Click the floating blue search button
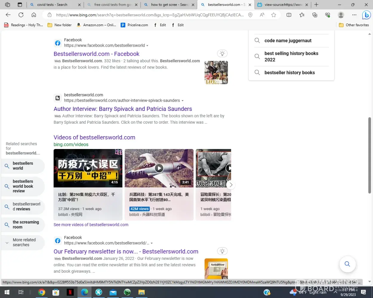Image resolution: width=373 pixels, height=298 pixels. click(347, 264)
